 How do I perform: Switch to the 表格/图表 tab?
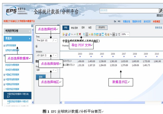(x=74, y=28)
